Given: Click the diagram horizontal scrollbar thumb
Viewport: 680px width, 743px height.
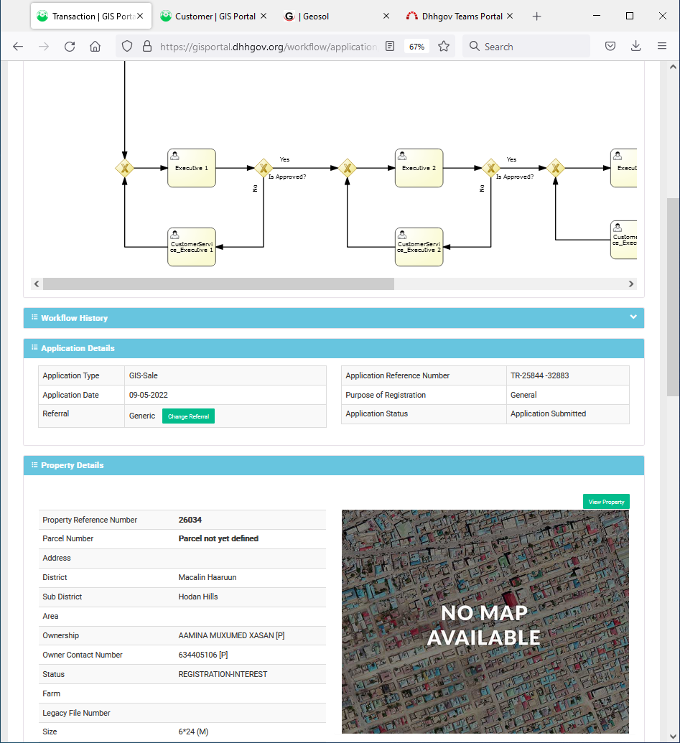Looking at the screenshot, I should [x=218, y=284].
